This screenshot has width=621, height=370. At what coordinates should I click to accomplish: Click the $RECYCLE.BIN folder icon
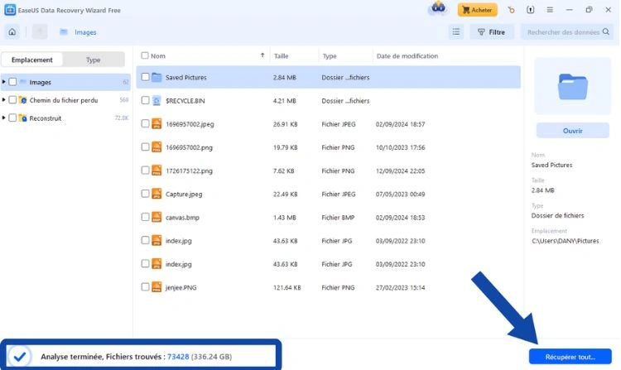pos(157,100)
